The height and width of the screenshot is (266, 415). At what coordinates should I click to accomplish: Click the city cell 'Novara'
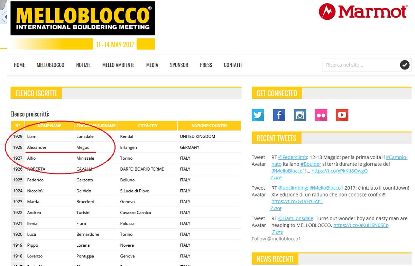tap(127, 245)
